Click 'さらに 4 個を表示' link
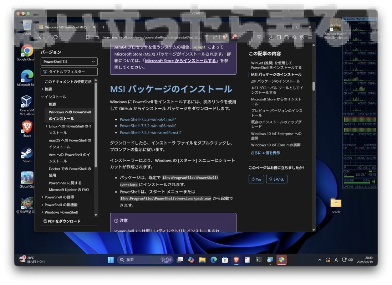 tap(265, 153)
